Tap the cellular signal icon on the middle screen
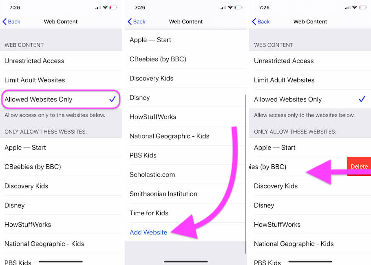 (x=223, y=8)
